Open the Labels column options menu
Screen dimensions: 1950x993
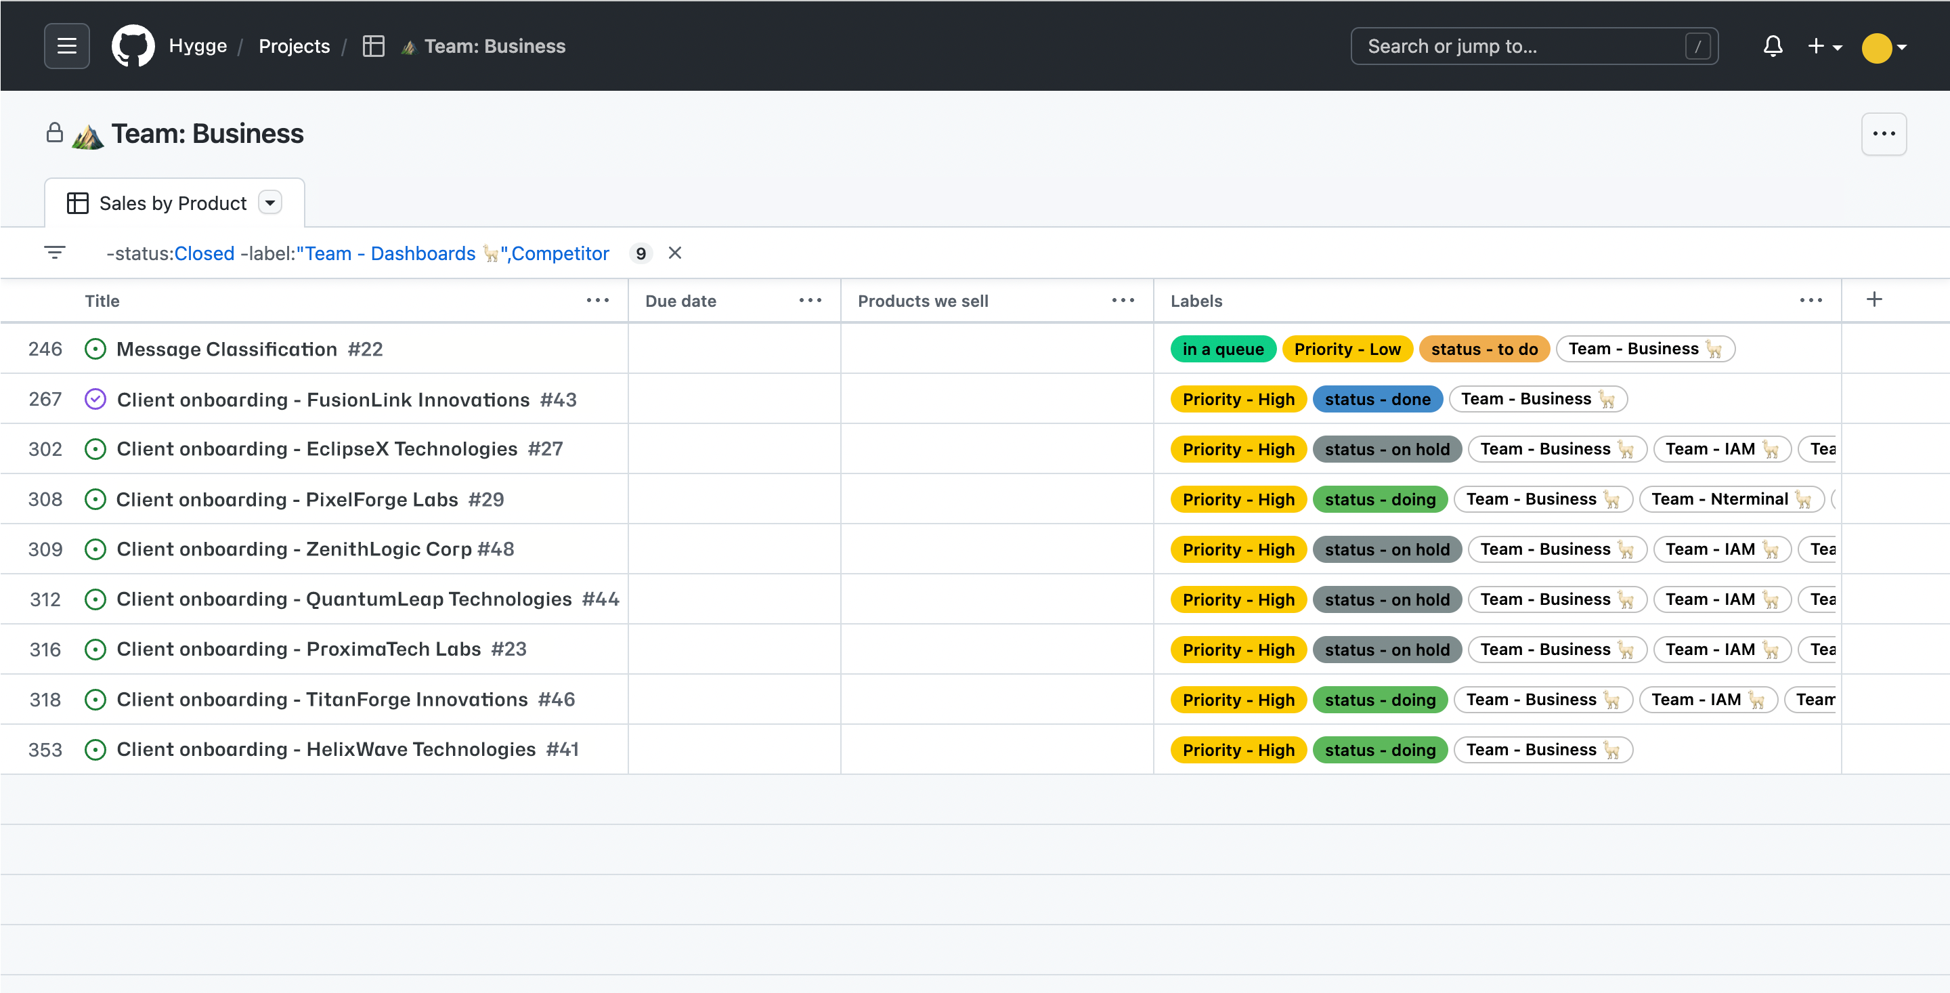[1811, 301]
